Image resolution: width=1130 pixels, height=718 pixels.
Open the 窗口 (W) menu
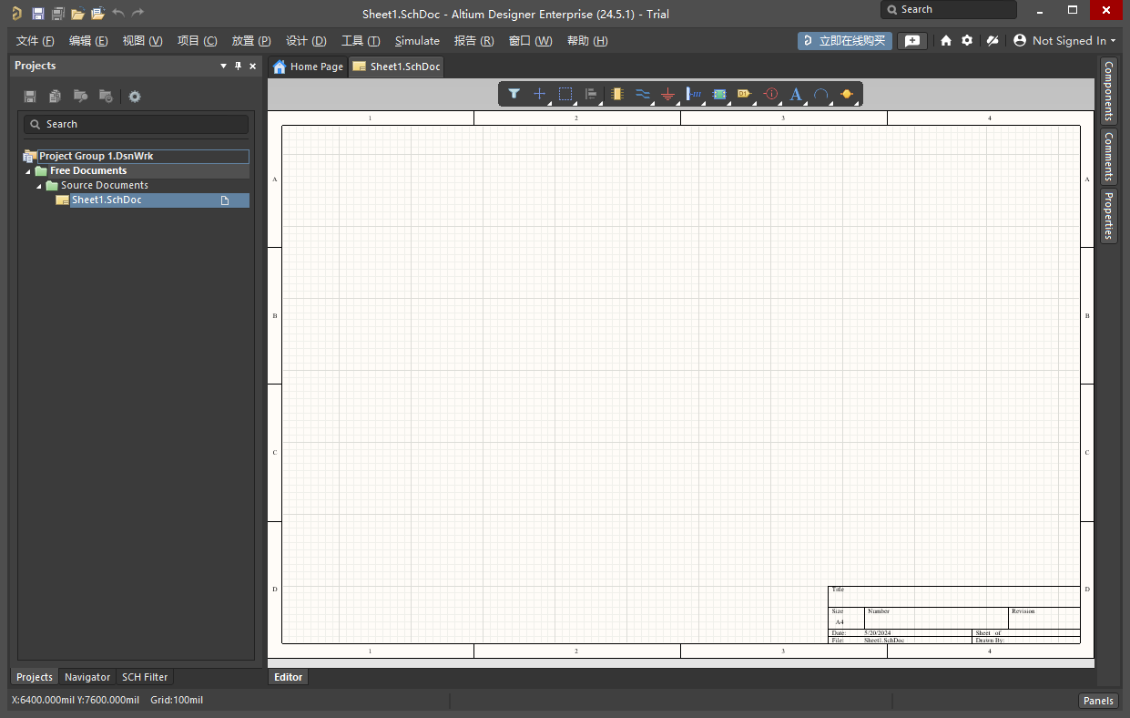coord(530,41)
